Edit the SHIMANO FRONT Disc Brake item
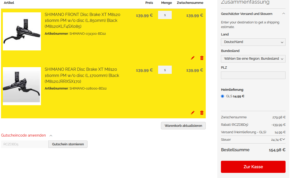This screenshot has width=292, height=178. coord(193,58)
